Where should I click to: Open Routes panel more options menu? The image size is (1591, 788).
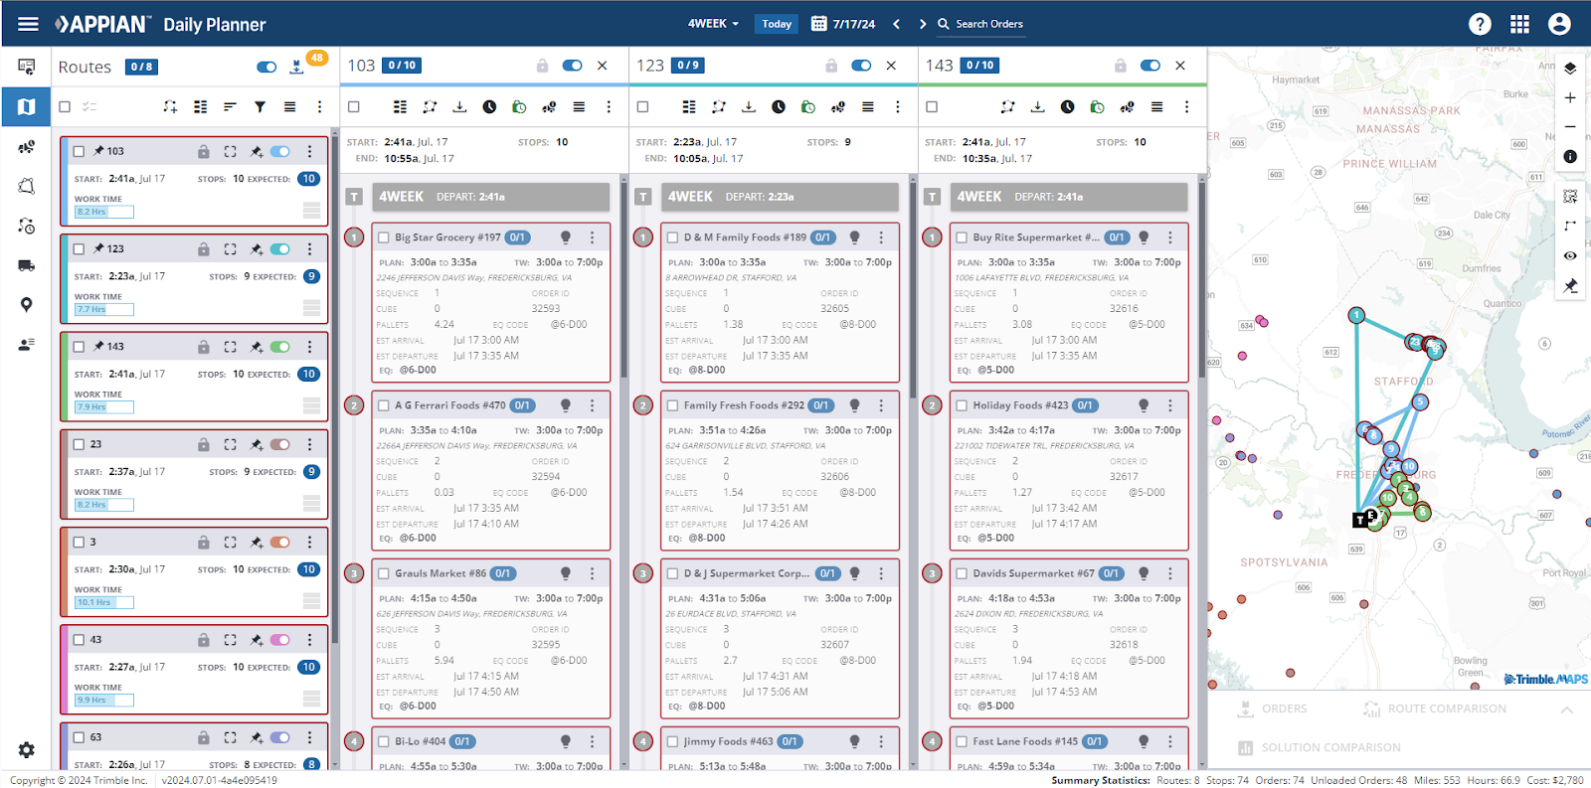pyautogui.click(x=319, y=106)
